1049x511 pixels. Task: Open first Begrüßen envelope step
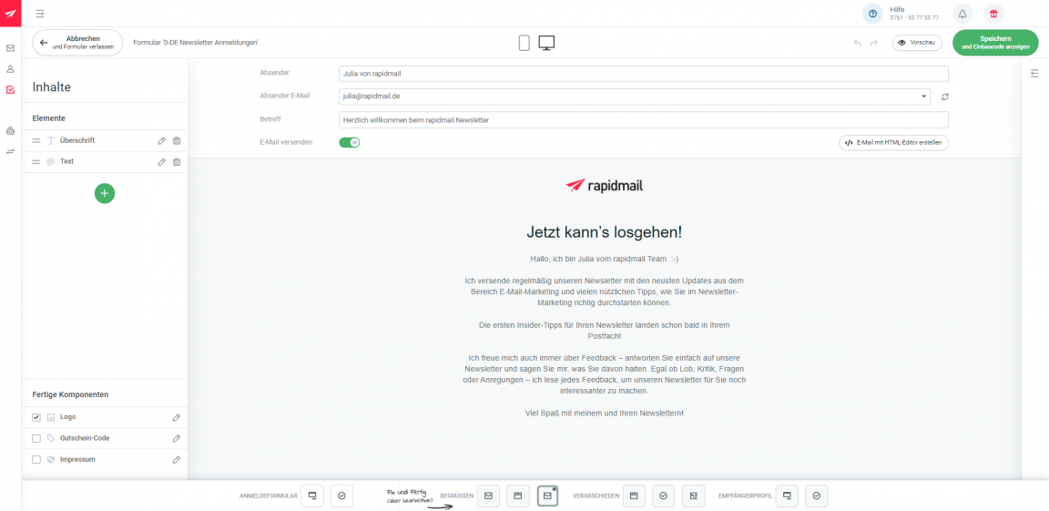[x=488, y=496]
